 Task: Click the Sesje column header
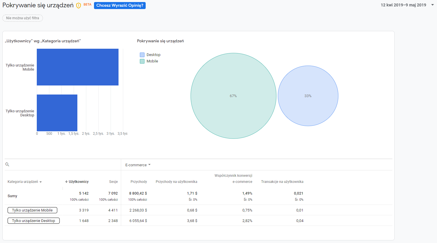click(113, 182)
